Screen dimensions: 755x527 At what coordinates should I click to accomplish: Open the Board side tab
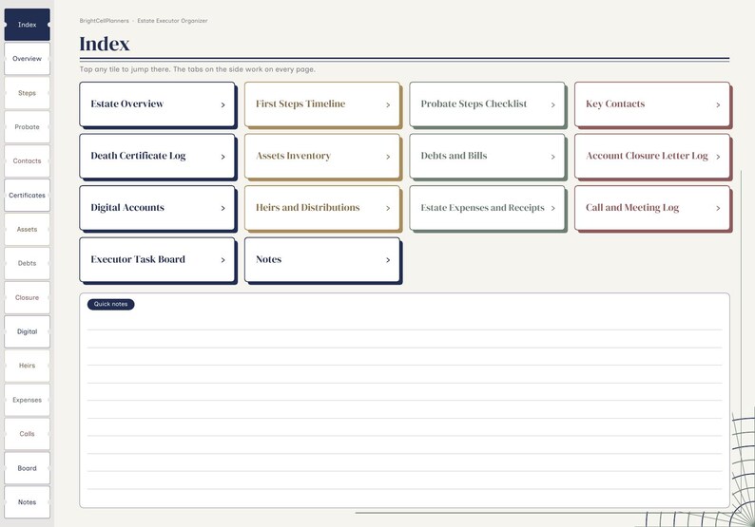point(27,468)
